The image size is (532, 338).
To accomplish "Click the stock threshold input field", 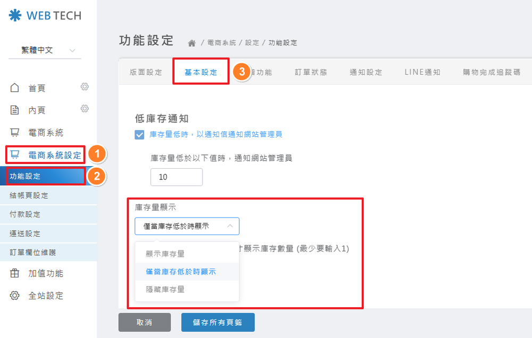I will (x=176, y=177).
